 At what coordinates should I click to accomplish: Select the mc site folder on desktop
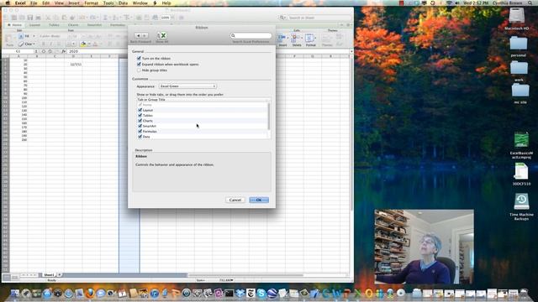click(x=520, y=91)
